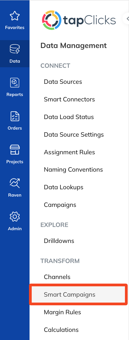Open Smart Connectors

pyautogui.click(x=69, y=99)
